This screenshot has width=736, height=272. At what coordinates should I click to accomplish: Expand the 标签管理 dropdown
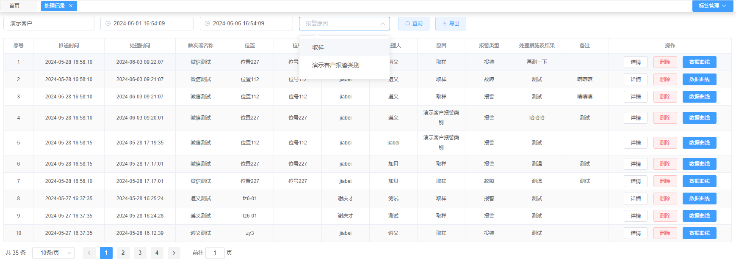(x=713, y=6)
